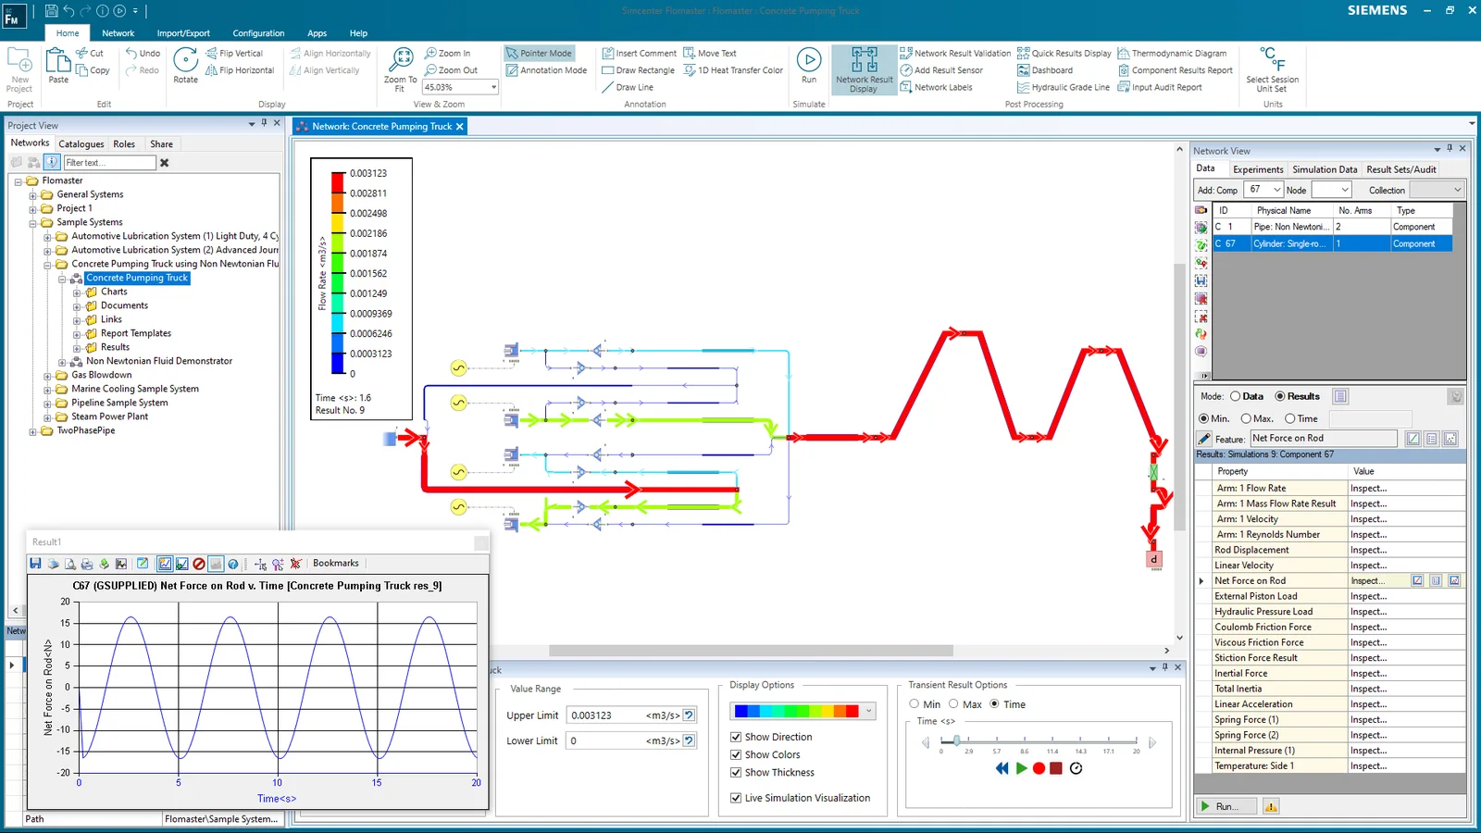Activate Pointer Mode

click(x=539, y=54)
